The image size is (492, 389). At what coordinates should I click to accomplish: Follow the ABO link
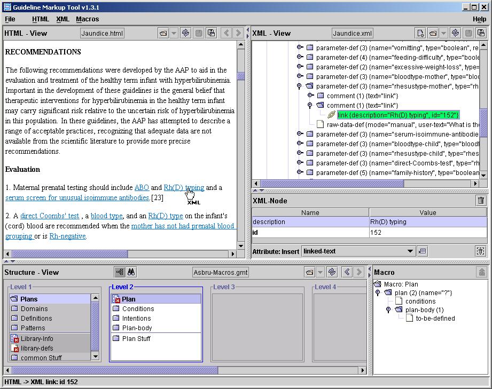142,187
